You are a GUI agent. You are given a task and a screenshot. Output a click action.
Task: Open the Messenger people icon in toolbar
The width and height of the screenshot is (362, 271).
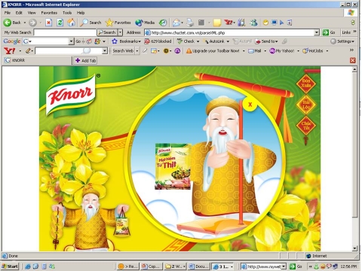[253, 23]
